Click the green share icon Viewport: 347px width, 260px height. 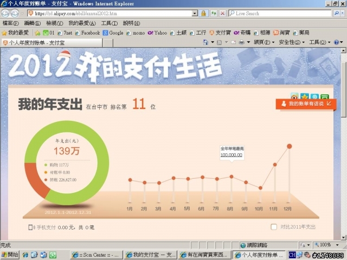[325, 96]
